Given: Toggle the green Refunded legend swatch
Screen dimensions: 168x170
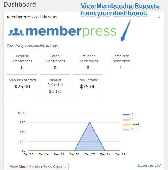Looking at the screenshot, I should (126, 129).
